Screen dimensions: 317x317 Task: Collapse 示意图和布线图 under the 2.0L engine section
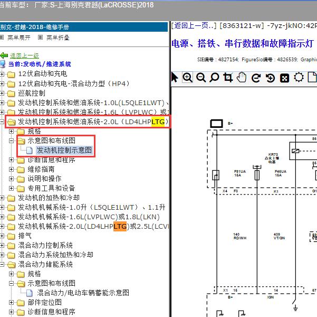[11, 141]
